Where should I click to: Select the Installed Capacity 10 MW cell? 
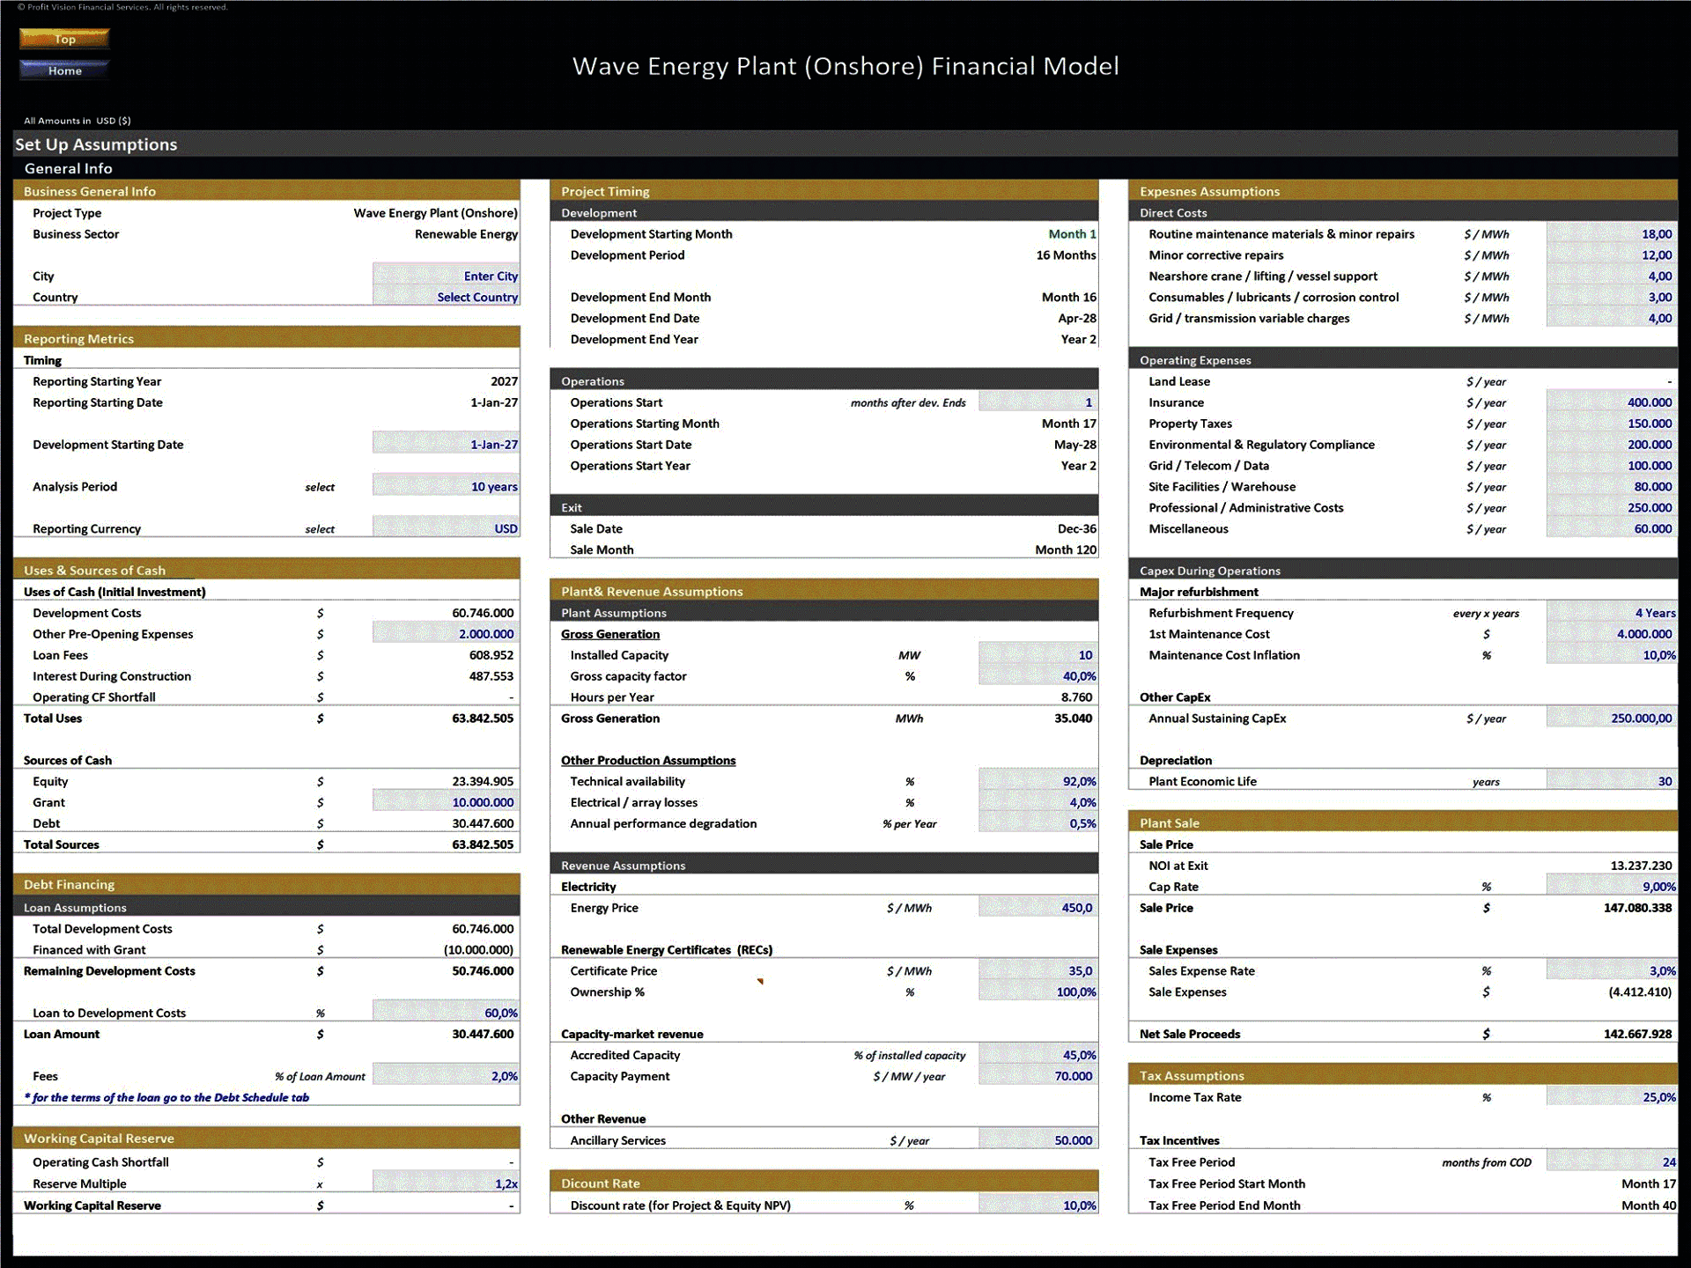pyautogui.click(x=1038, y=655)
